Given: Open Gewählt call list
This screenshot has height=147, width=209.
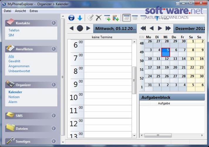Looking at the screenshot, I should (x=14, y=61).
